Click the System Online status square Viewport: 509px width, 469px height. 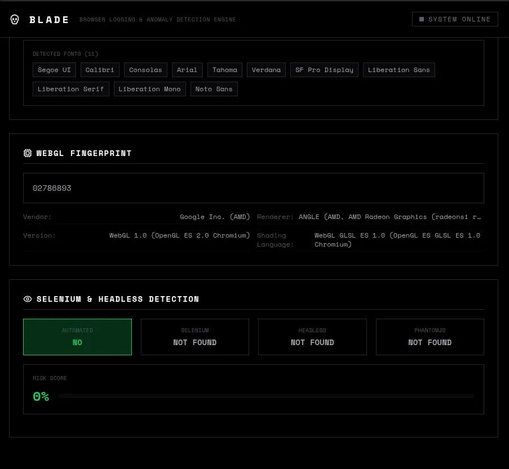pyautogui.click(x=422, y=19)
